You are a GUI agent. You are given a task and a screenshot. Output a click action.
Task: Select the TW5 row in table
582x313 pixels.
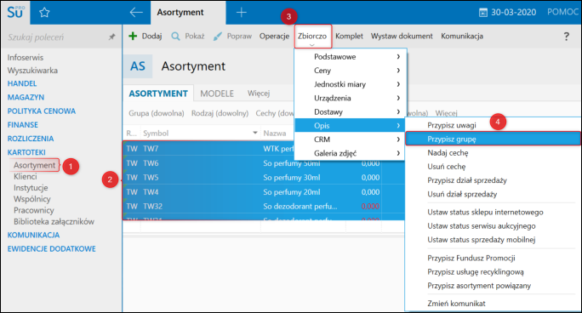(264, 178)
